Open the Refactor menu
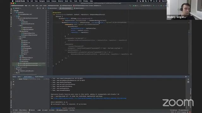This screenshot has height=113, width=202. [60, 1]
